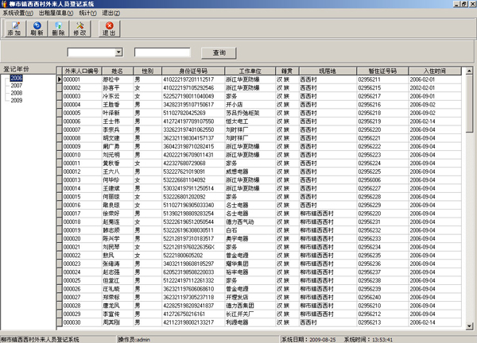
Task: Click the 删除 (Delete) toolbar icon
Action: 58,29
